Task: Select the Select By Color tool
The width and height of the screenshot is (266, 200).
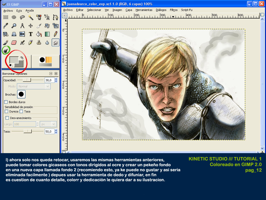Action: pos(39,17)
